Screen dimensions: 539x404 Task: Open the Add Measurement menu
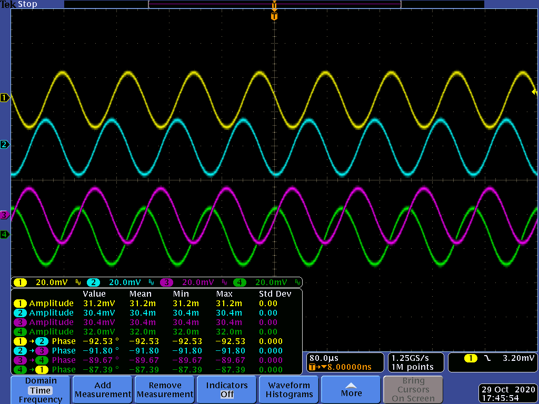[103, 390]
